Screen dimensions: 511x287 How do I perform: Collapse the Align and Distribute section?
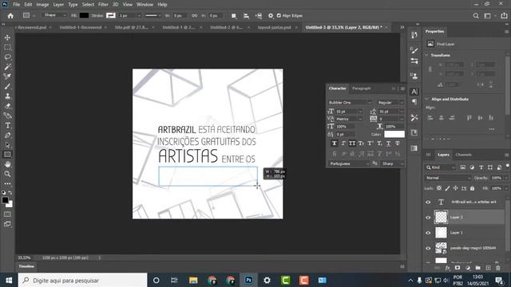click(427, 99)
